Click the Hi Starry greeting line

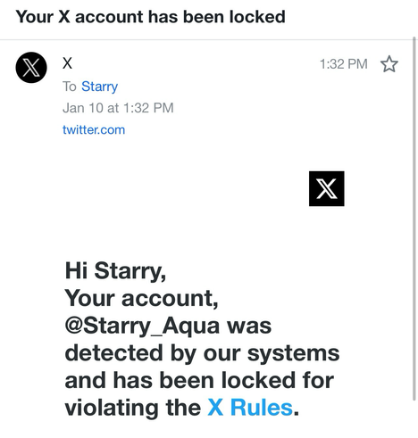point(115,271)
